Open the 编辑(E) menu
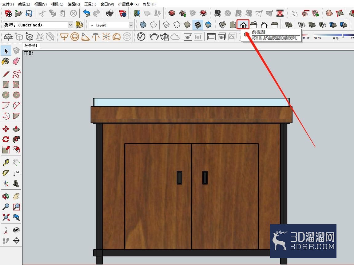This screenshot has height=265, width=354. coord(24,4)
